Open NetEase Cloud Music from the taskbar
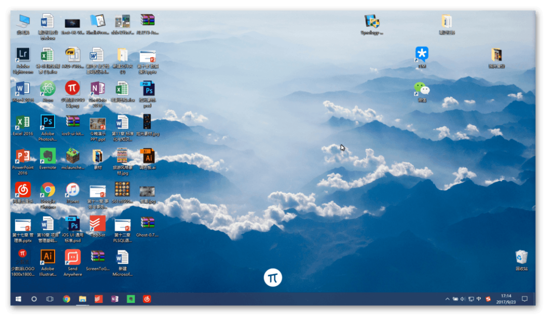 (147, 299)
